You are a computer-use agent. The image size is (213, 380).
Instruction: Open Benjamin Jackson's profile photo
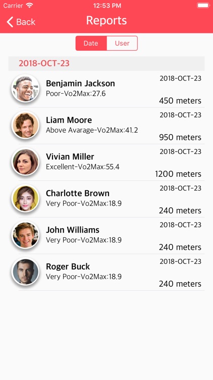[25, 88]
